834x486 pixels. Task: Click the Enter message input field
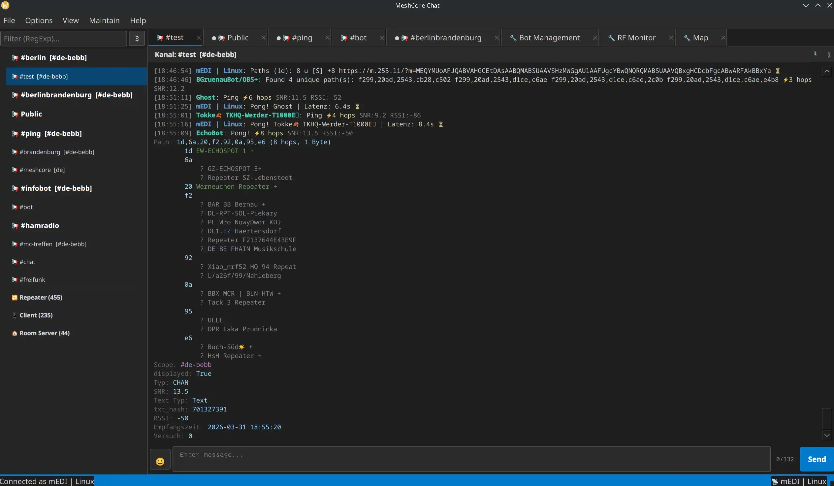tap(471, 459)
